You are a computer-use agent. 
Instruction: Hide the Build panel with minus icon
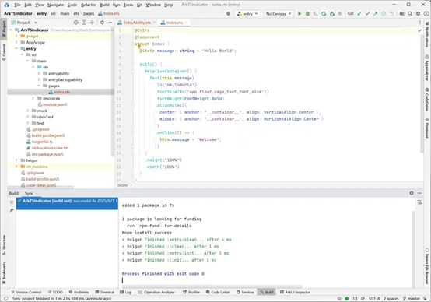coord(419,193)
